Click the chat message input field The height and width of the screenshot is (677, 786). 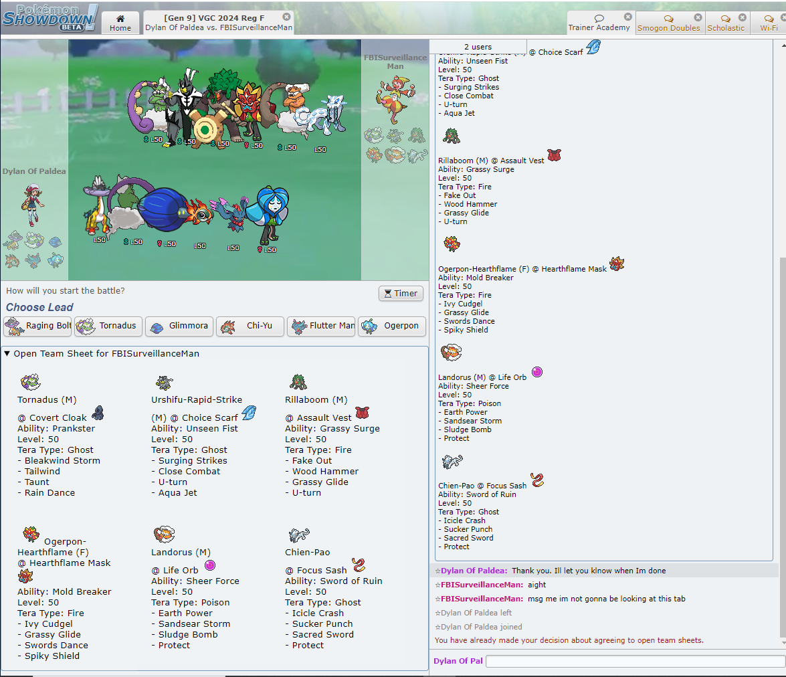tap(635, 661)
